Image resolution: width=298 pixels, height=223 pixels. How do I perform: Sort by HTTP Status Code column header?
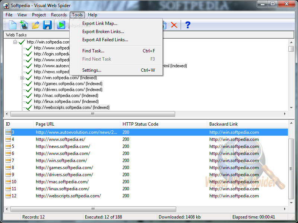pyautogui.click(x=164, y=124)
